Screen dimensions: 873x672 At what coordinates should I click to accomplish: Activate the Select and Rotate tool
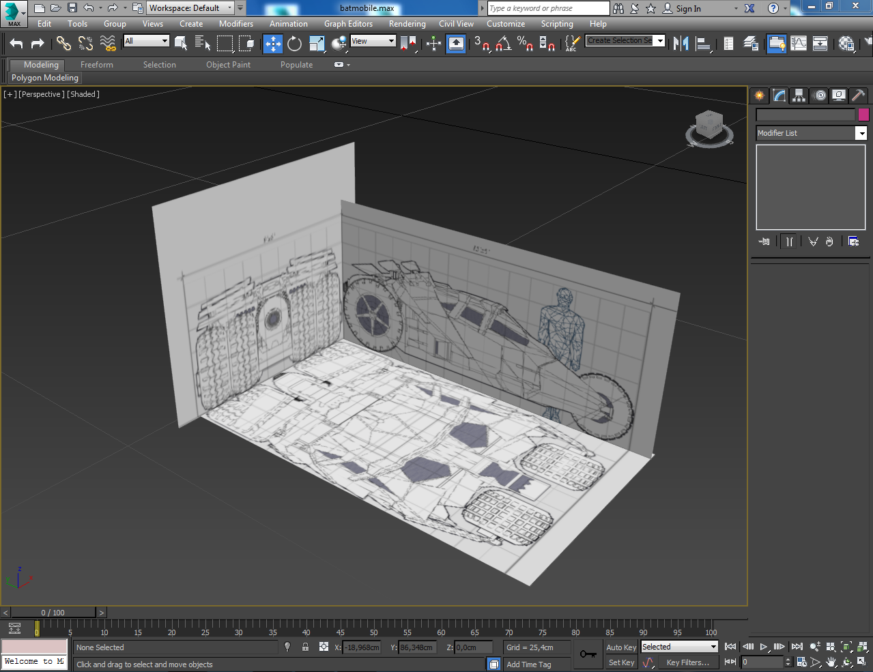[295, 44]
